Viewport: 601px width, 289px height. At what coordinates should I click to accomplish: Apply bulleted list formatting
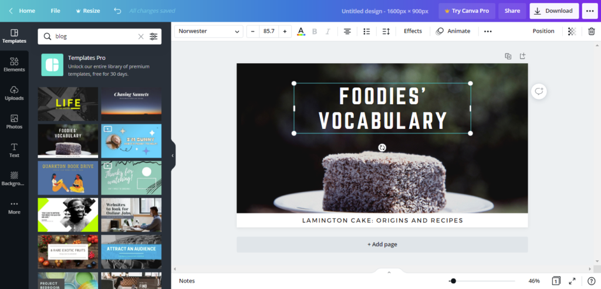click(366, 31)
